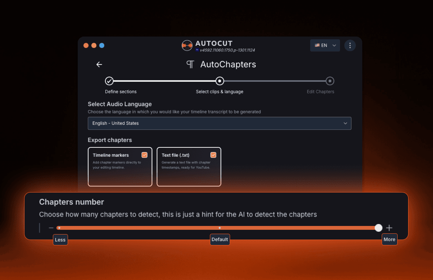Uncheck the Text file (.txt) checkbox

click(x=213, y=155)
